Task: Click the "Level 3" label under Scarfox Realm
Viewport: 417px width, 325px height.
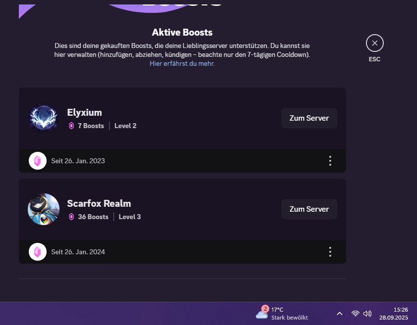Action: (130, 217)
